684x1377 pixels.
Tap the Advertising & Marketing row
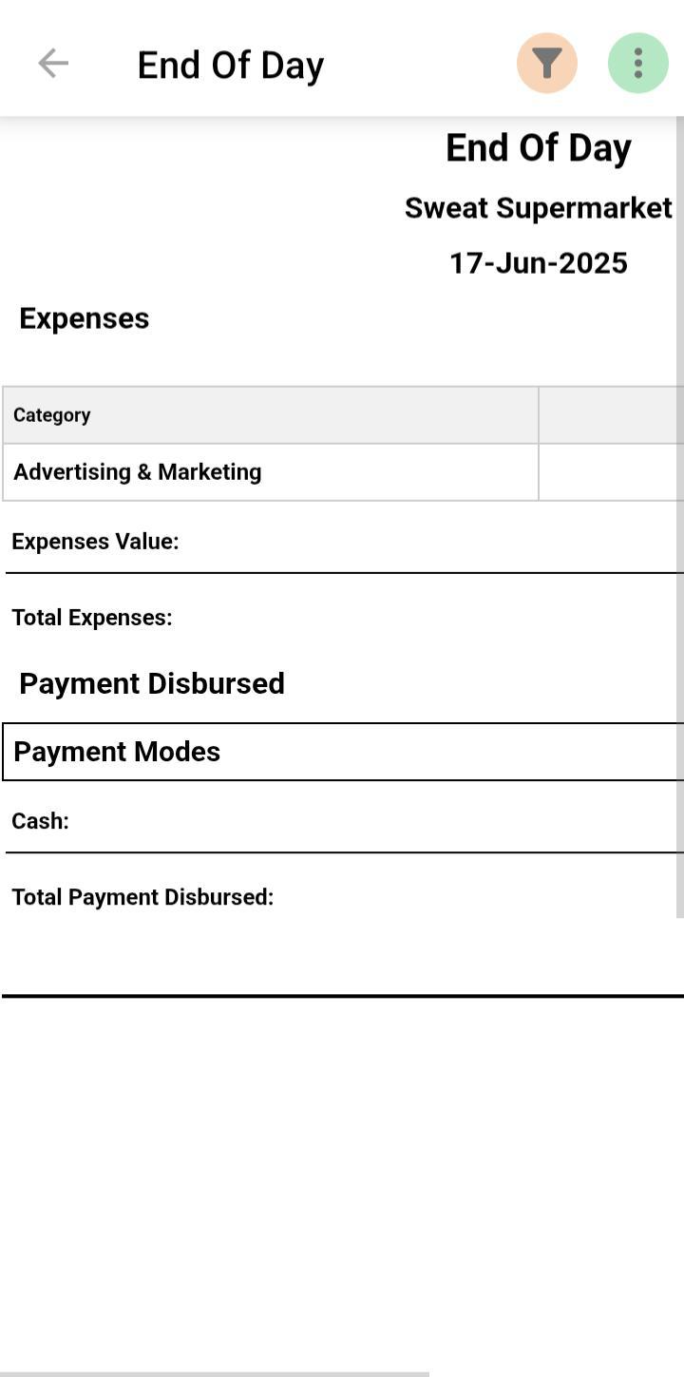coord(138,472)
